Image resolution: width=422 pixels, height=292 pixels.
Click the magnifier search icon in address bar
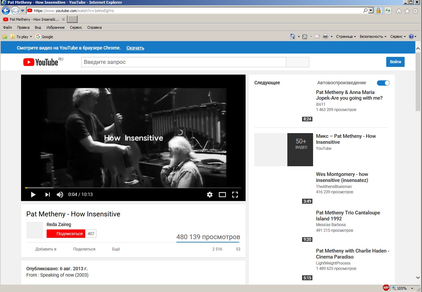click(x=365, y=11)
